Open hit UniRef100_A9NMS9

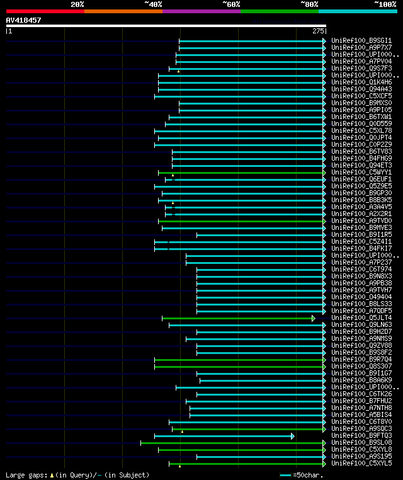coord(361,338)
